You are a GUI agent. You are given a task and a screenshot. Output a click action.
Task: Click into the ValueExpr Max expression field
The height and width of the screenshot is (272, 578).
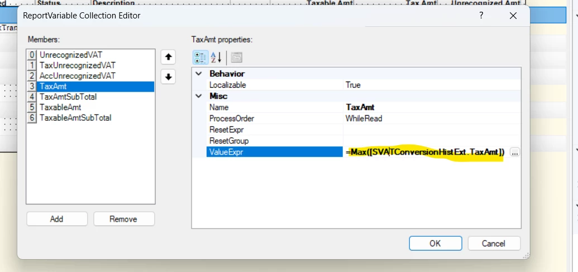(426, 152)
